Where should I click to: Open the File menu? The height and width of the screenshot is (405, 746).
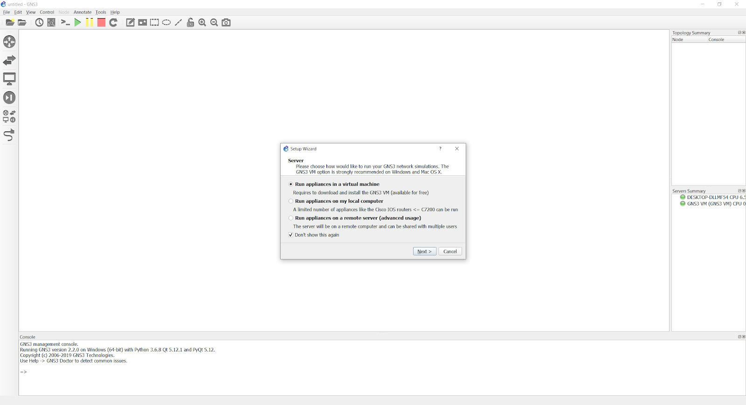pos(7,12)
